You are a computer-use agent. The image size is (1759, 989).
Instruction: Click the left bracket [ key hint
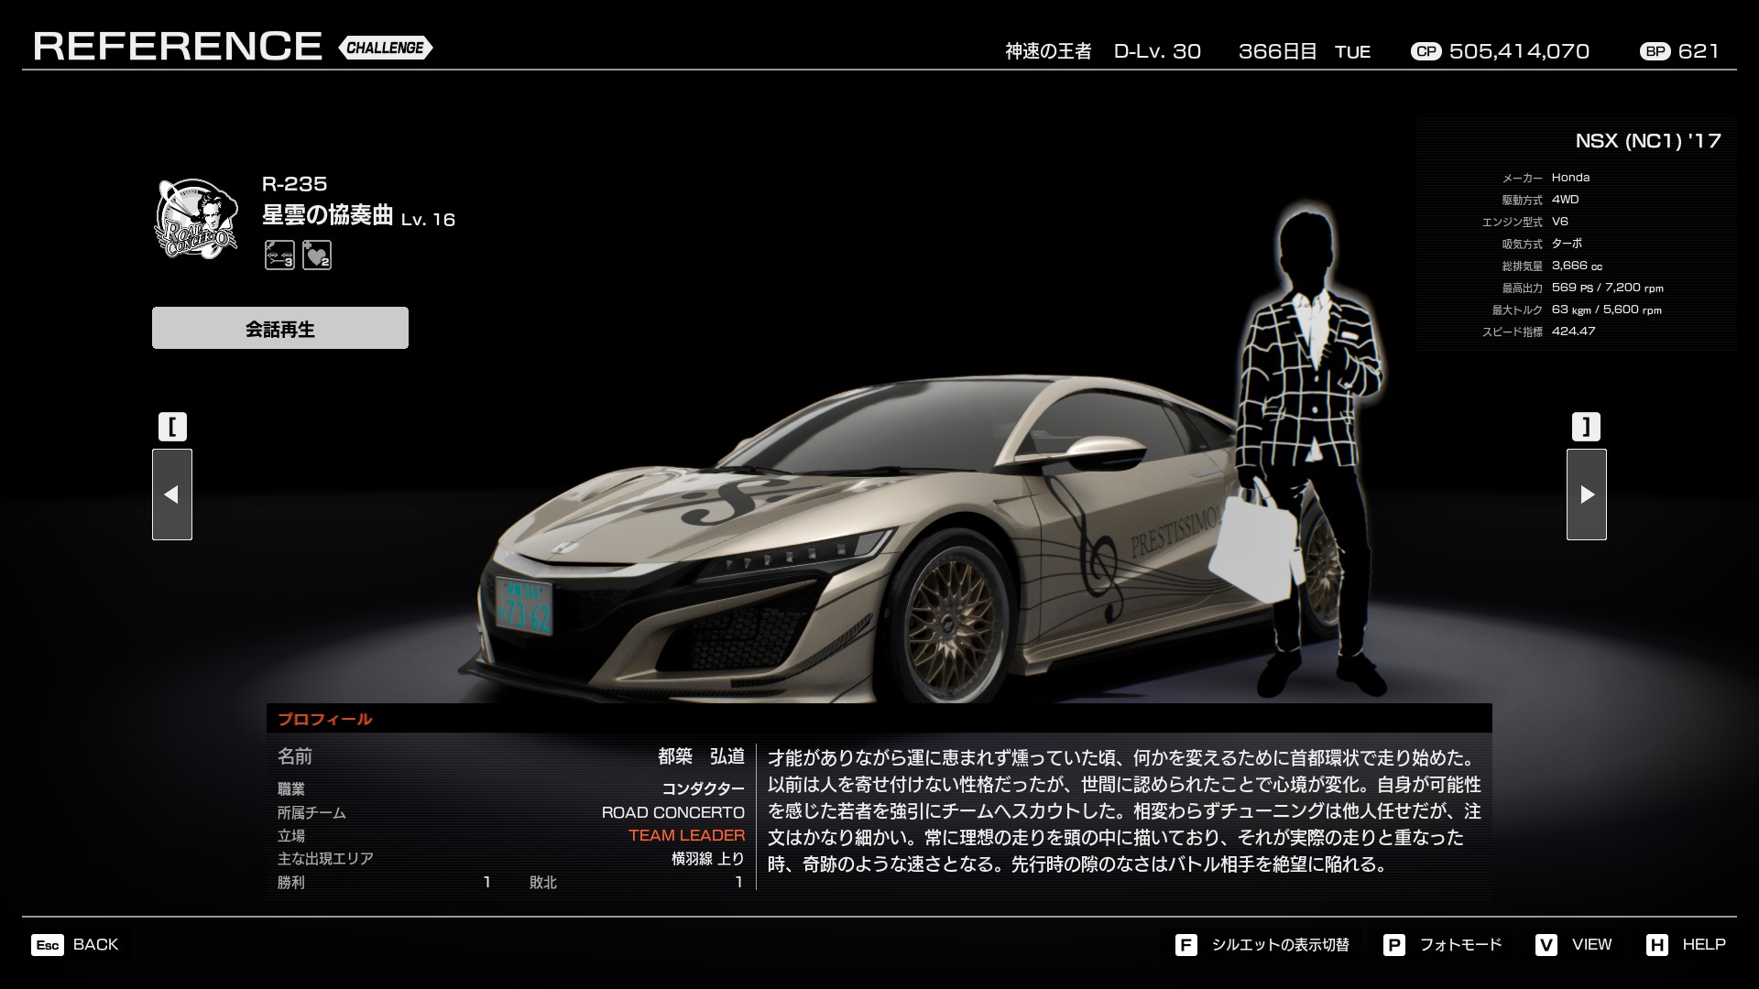(x=172, y=427)
